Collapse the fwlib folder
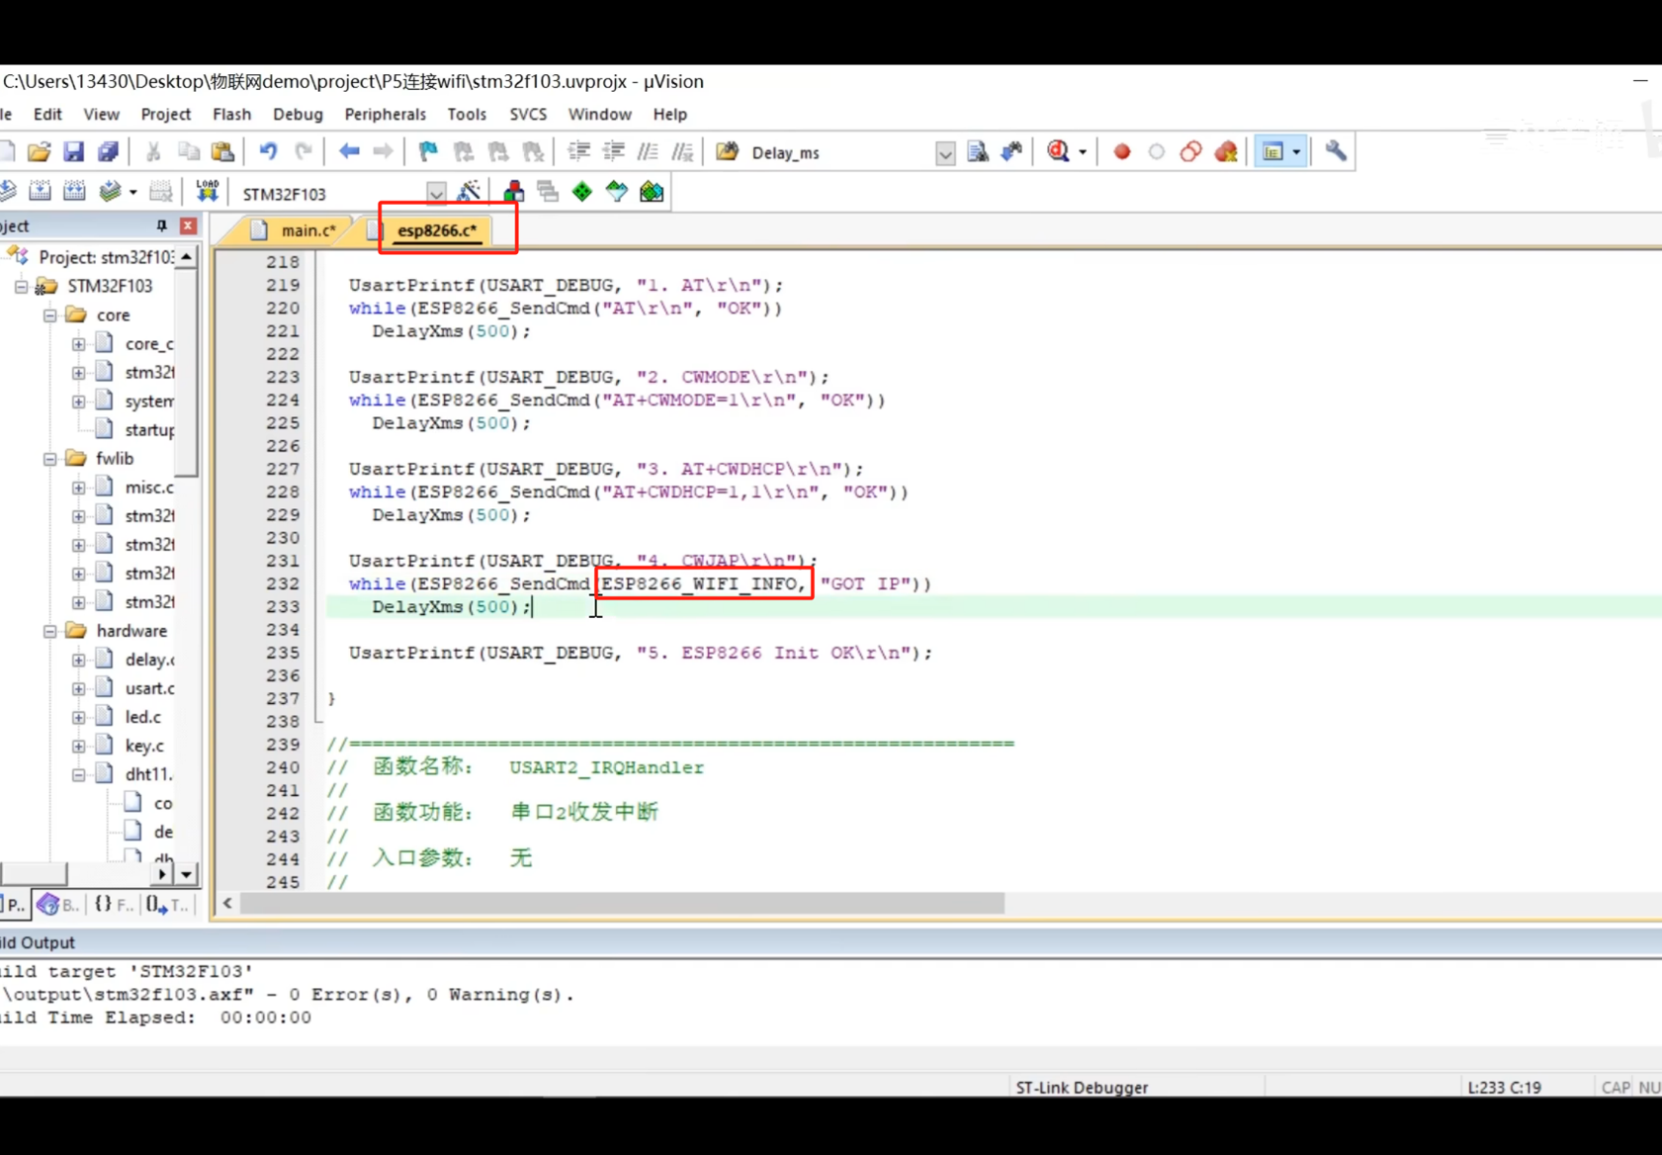The image size is (1662, 1155). tap(49, 459)
